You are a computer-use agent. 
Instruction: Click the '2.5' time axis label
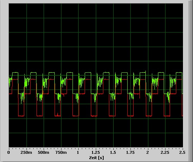[182, 152]
